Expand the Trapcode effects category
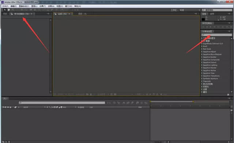 [x=202, y=81]
